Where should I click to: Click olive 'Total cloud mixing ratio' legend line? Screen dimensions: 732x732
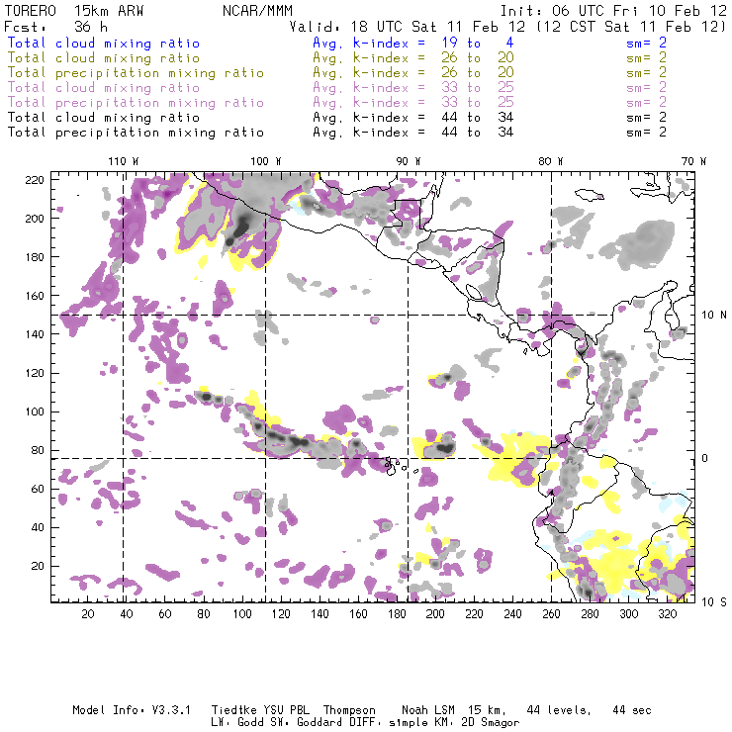[x=104, y=58]
